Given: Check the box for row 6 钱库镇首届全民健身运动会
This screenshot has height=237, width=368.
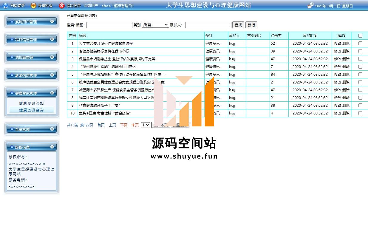Looking at the screenshot, I should click(360, 82).
